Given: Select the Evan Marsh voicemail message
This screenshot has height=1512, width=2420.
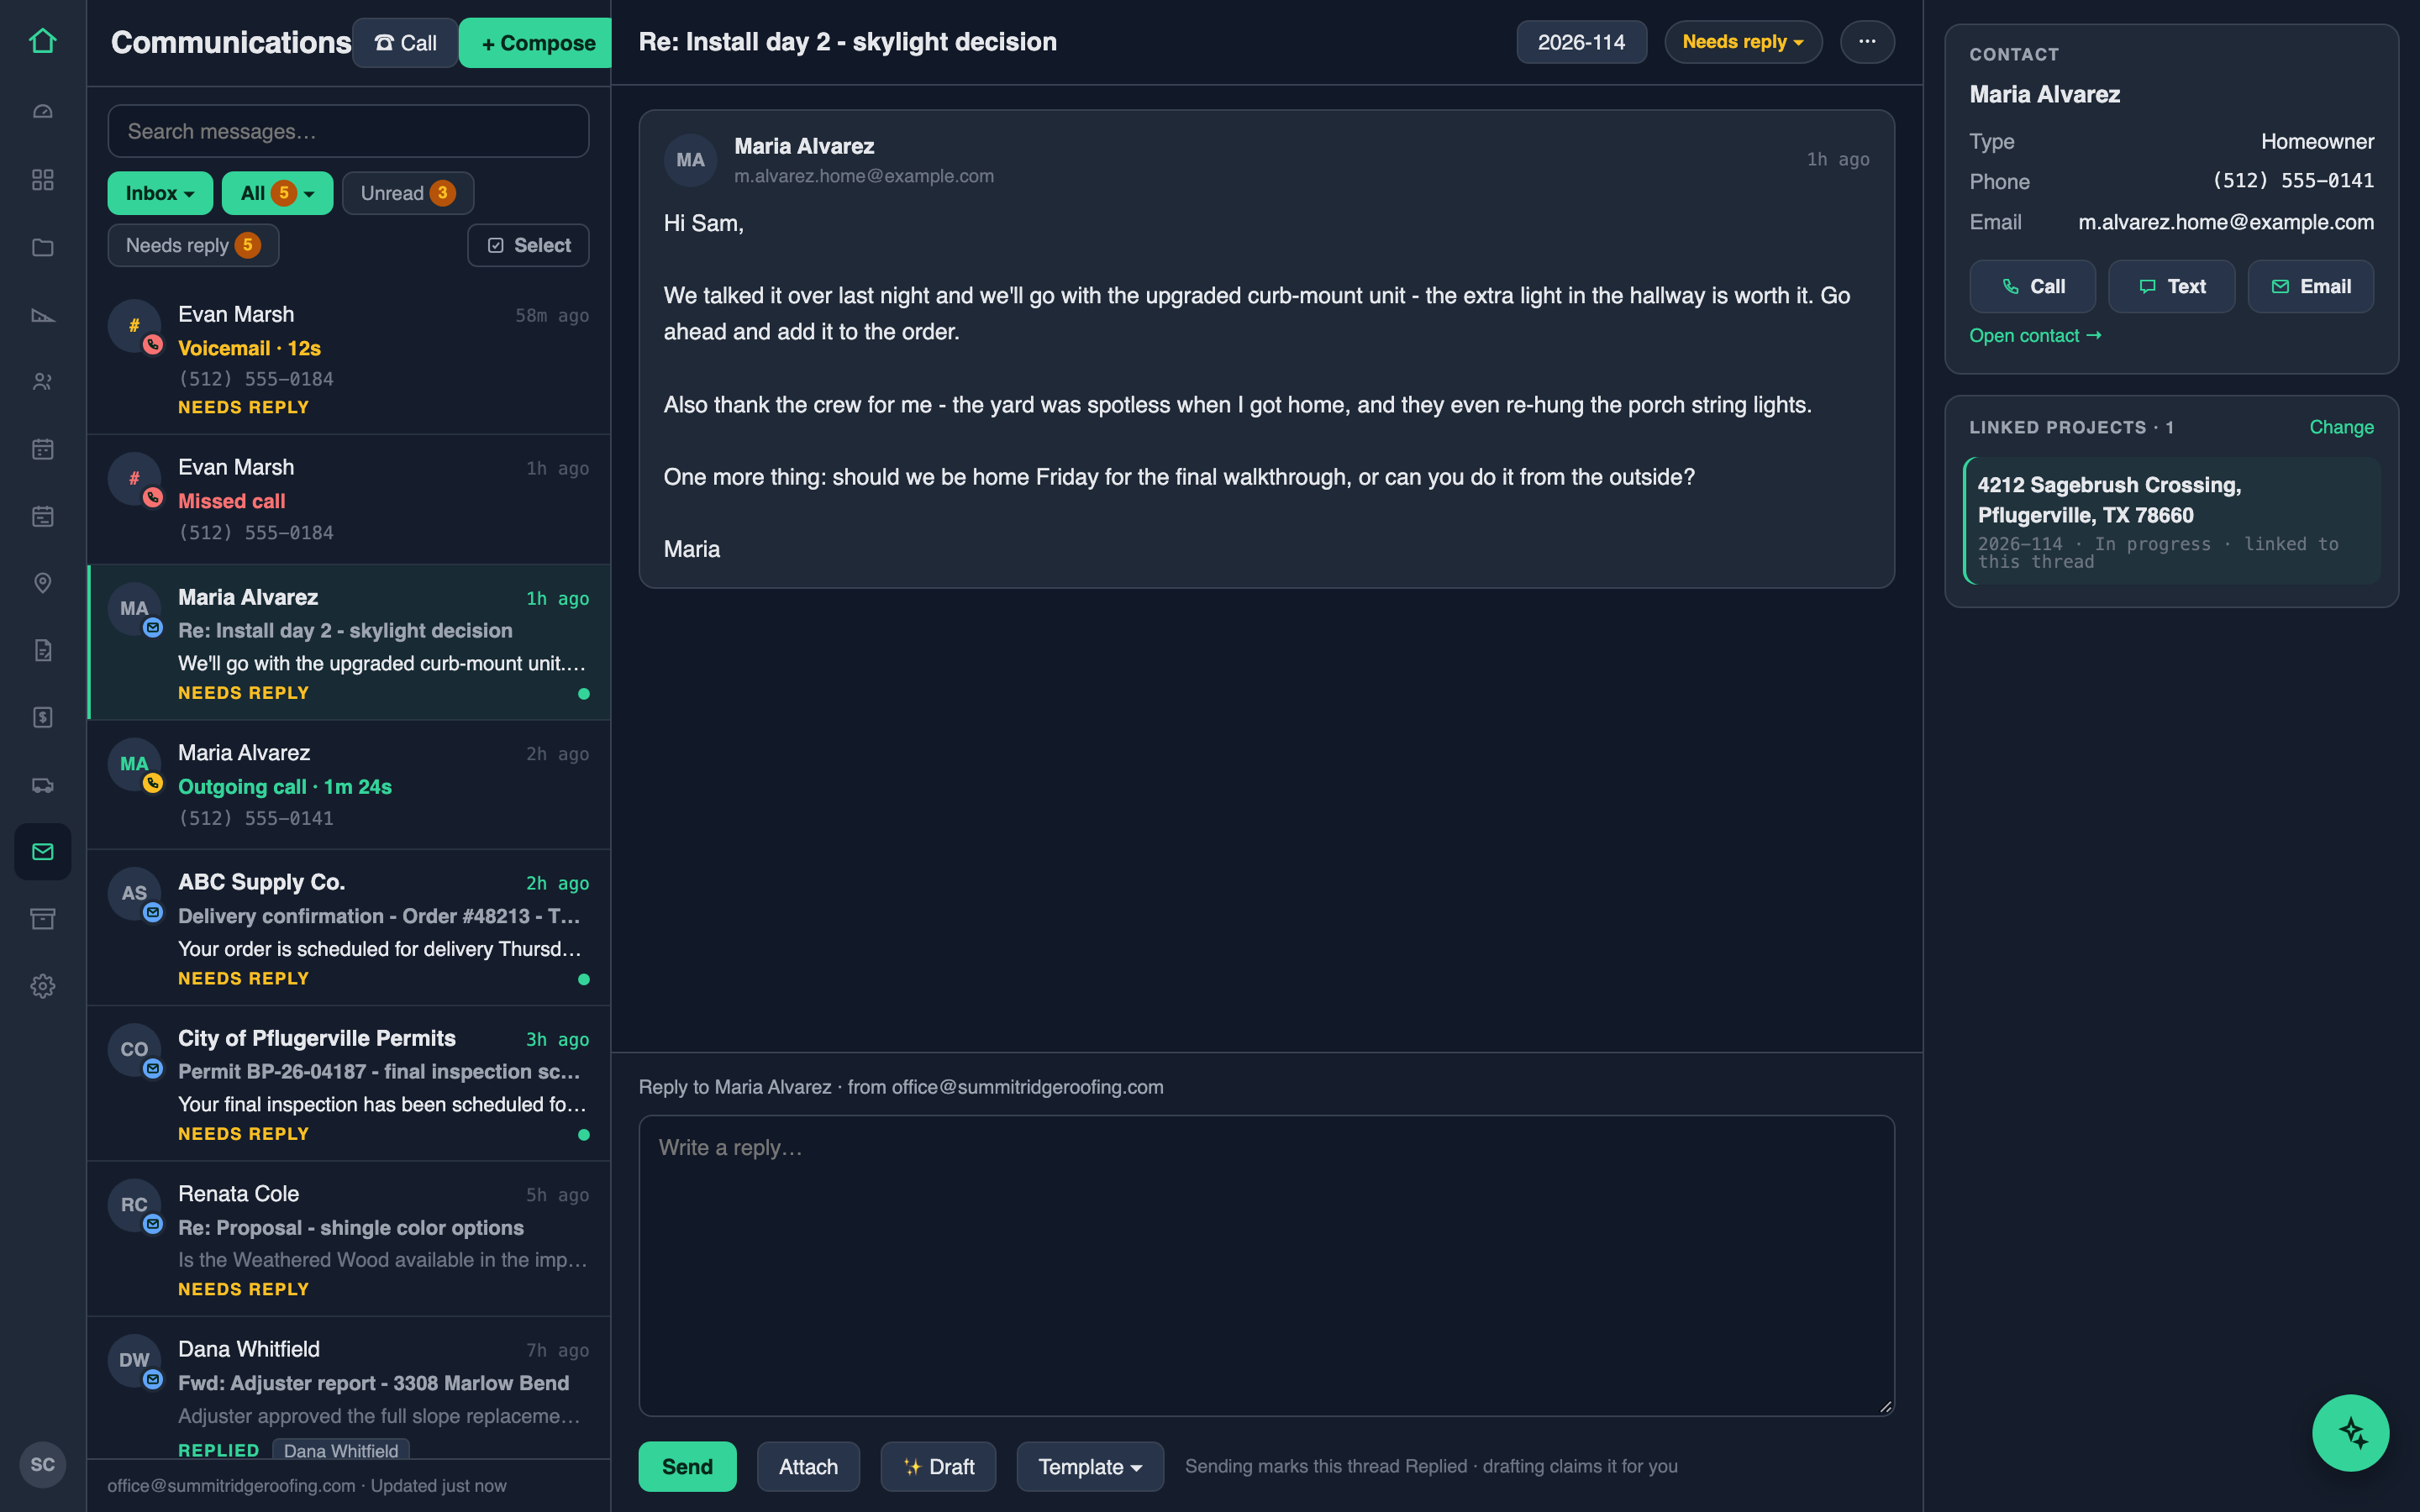Looking at the screenshot, I should [x=348, y=358].
